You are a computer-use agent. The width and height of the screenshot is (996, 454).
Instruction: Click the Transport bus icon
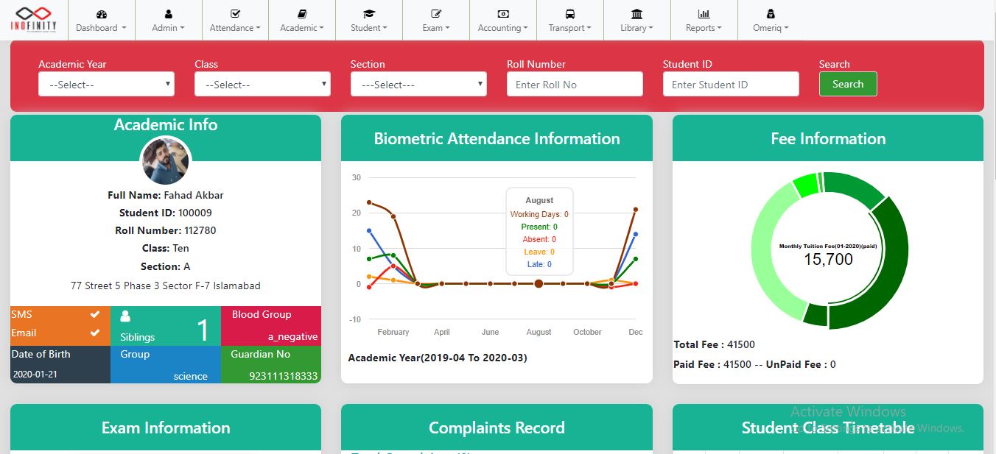[x=570, y=14]
